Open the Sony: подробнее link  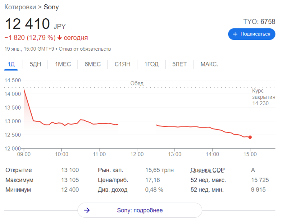click(140, 210)
